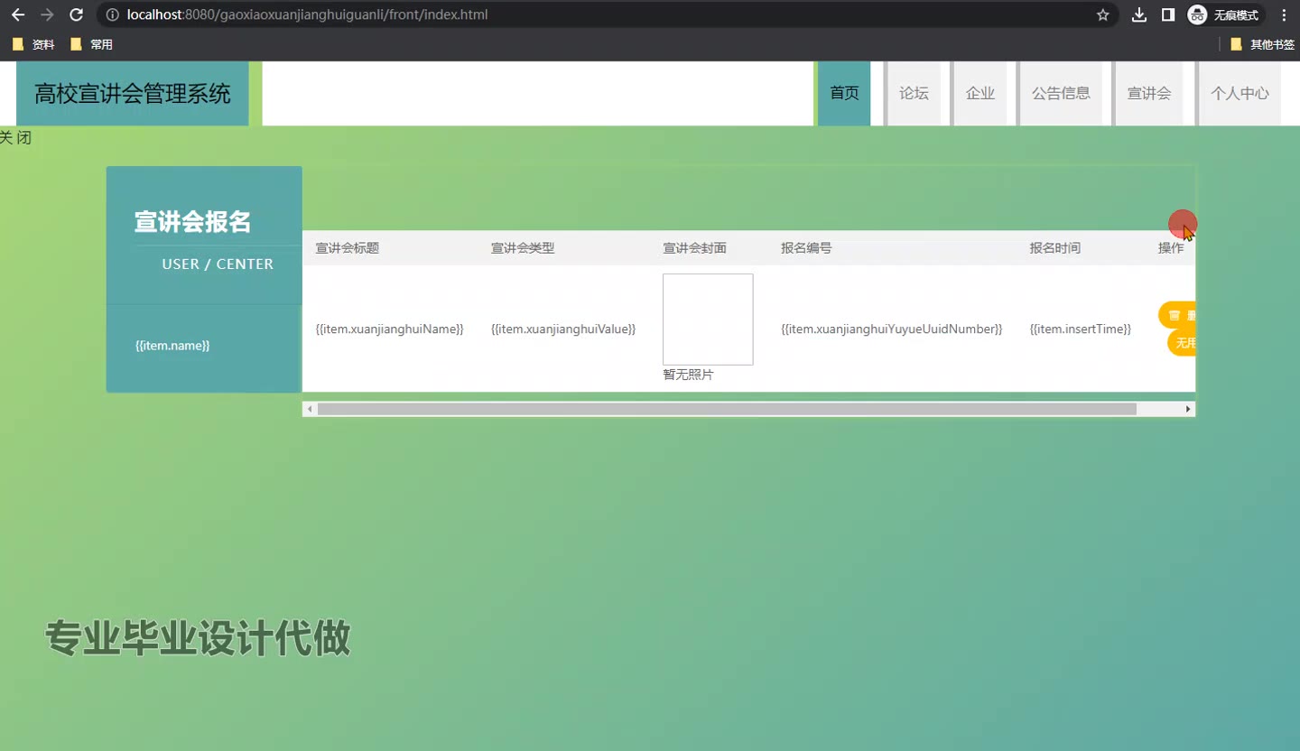Click the 操作 column header
Viewport: 1300px width, 751px height.
1171,248
